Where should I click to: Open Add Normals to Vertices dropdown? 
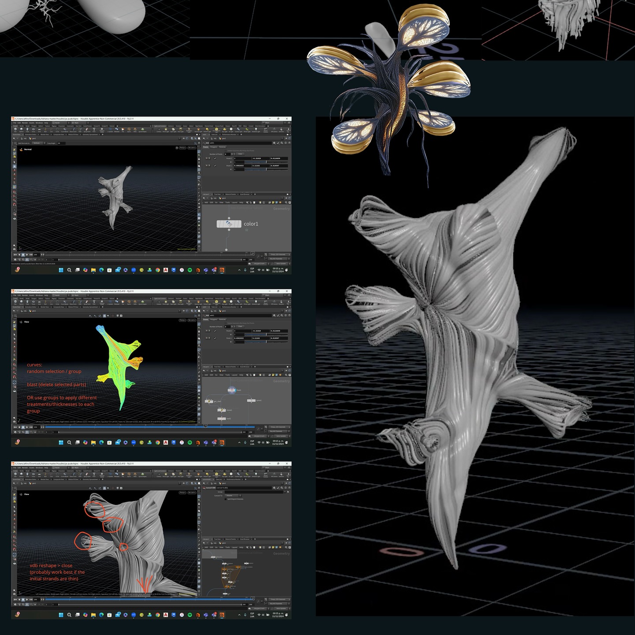(x=38, y=143)
